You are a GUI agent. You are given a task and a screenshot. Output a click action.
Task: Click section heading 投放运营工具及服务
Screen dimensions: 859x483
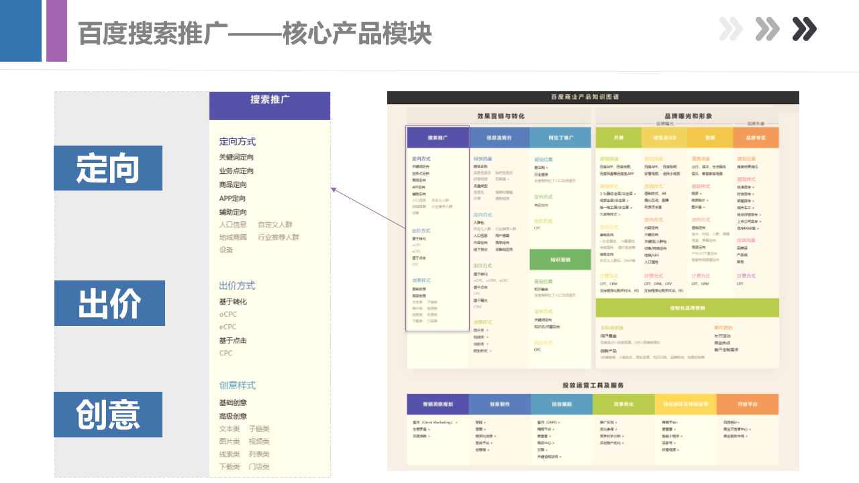point(593,385)
